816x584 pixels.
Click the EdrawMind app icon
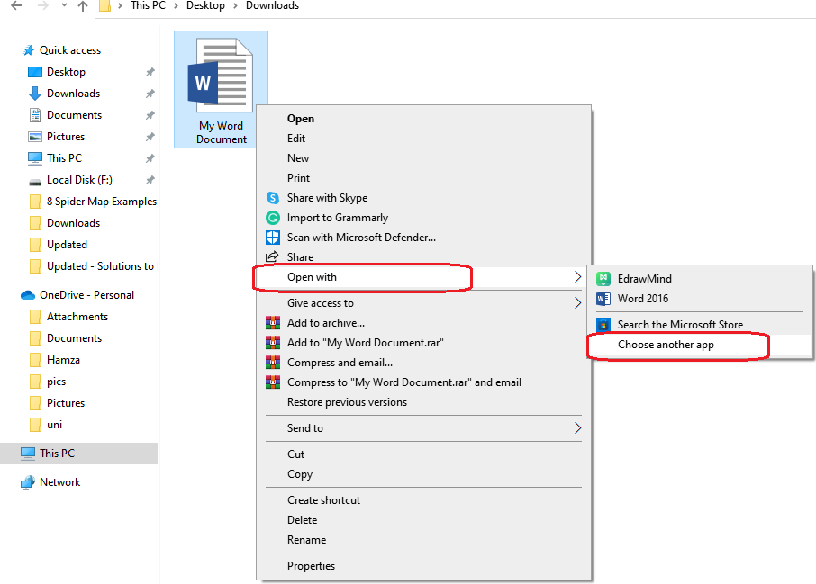[603, 279]
